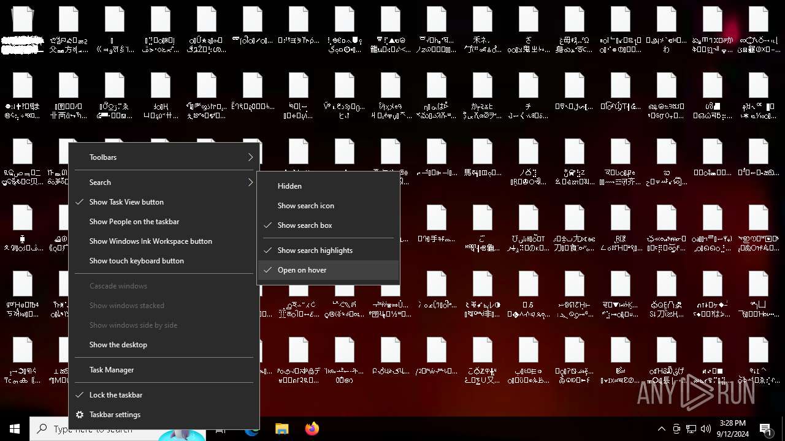Open the Windows Start menu
The image size is (785, 441).
tap(15, 429)
